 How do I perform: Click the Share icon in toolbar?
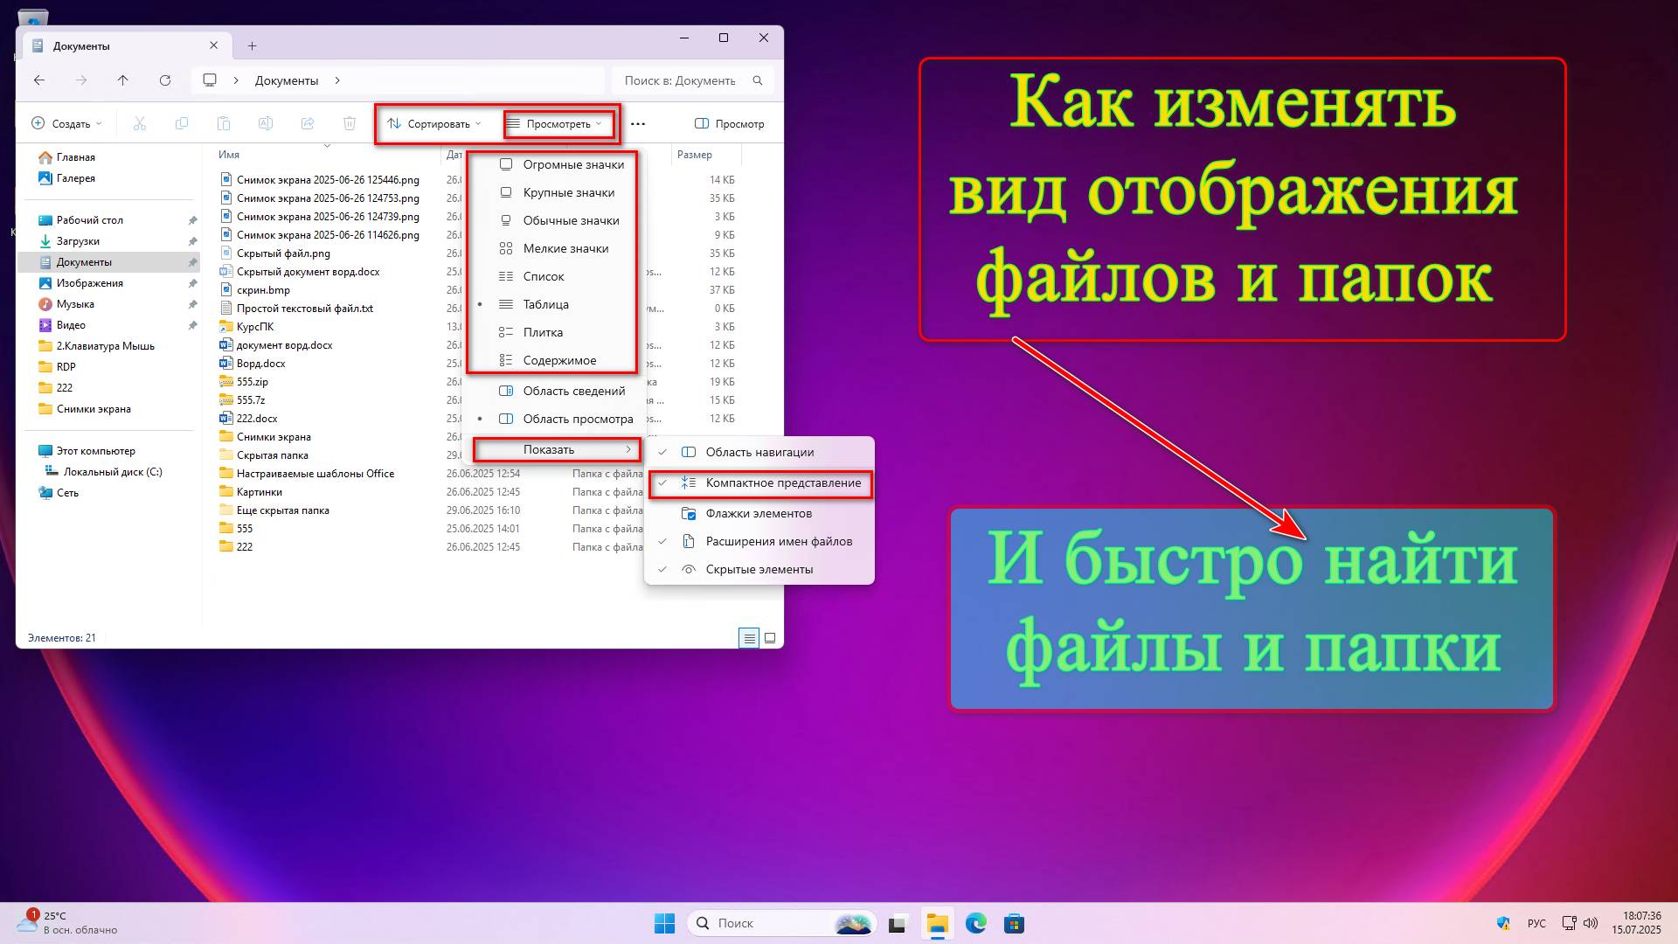(308, 124)
